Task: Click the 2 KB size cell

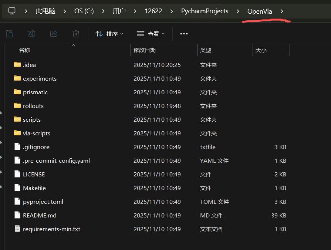Action: (x=280, y=175)
